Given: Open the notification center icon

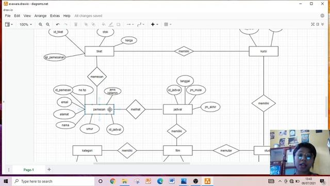Looking at the screenshot, I should [322, 181].
